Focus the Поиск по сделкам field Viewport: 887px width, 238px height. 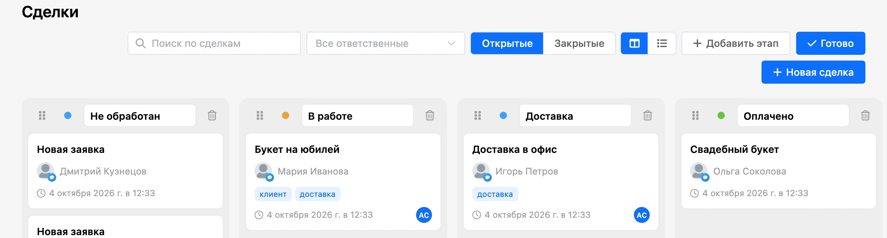click(214, 43)
